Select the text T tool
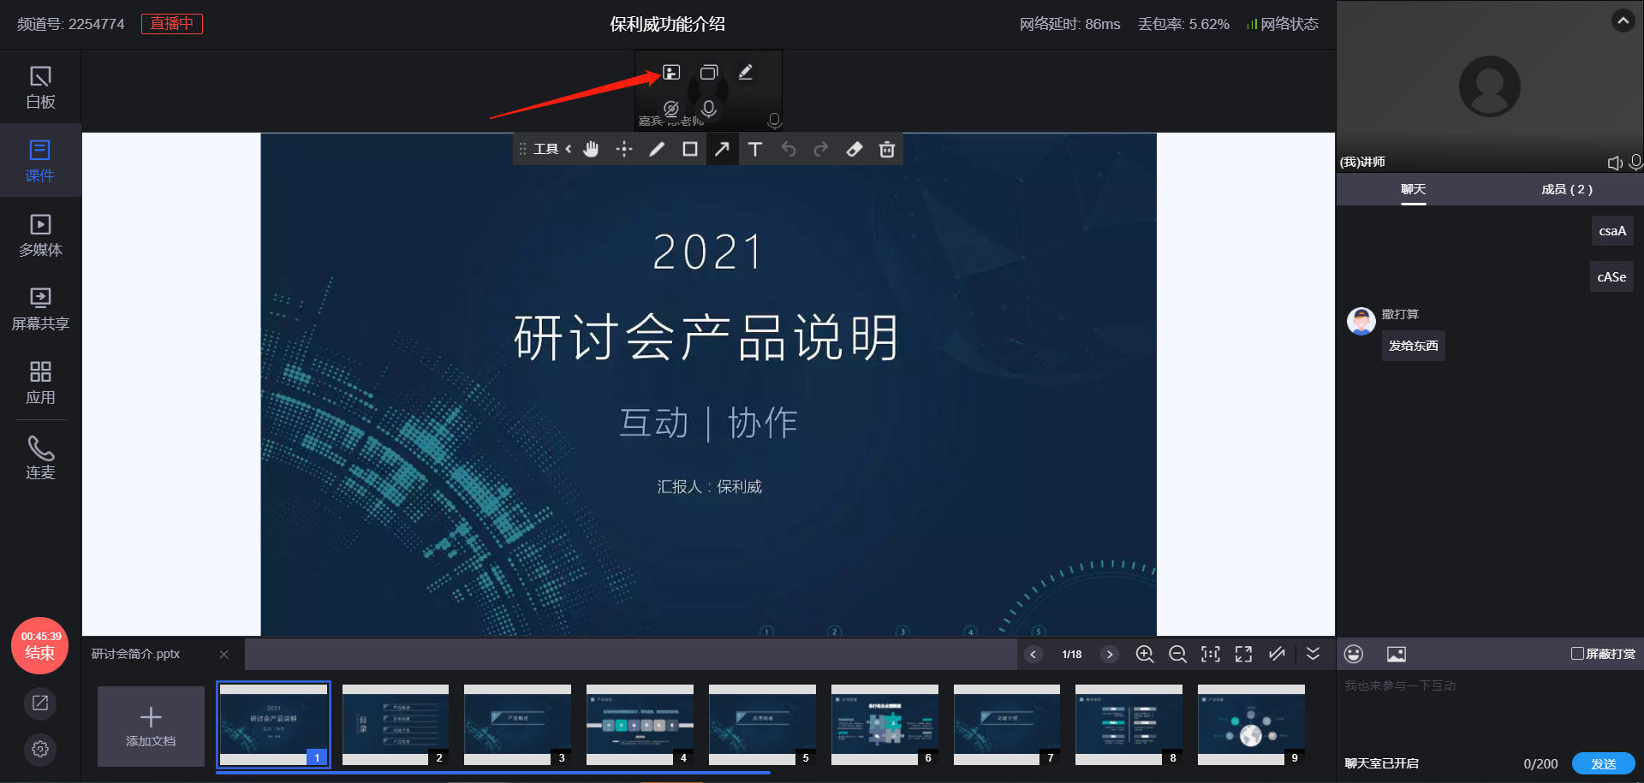 (755, 149)
